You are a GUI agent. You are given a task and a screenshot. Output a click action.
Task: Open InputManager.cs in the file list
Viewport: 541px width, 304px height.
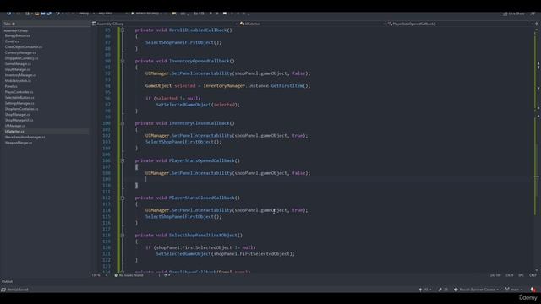(x=17, y=69)
